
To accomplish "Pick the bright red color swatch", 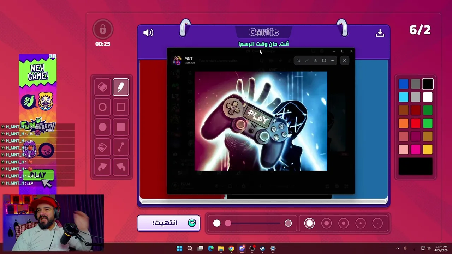I will 416,123.
